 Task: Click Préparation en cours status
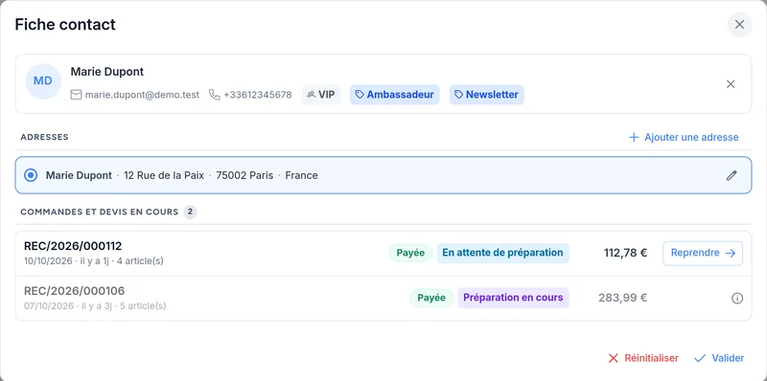513,298
